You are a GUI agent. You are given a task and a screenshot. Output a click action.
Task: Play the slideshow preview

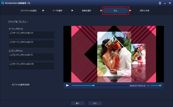[67, 85]
